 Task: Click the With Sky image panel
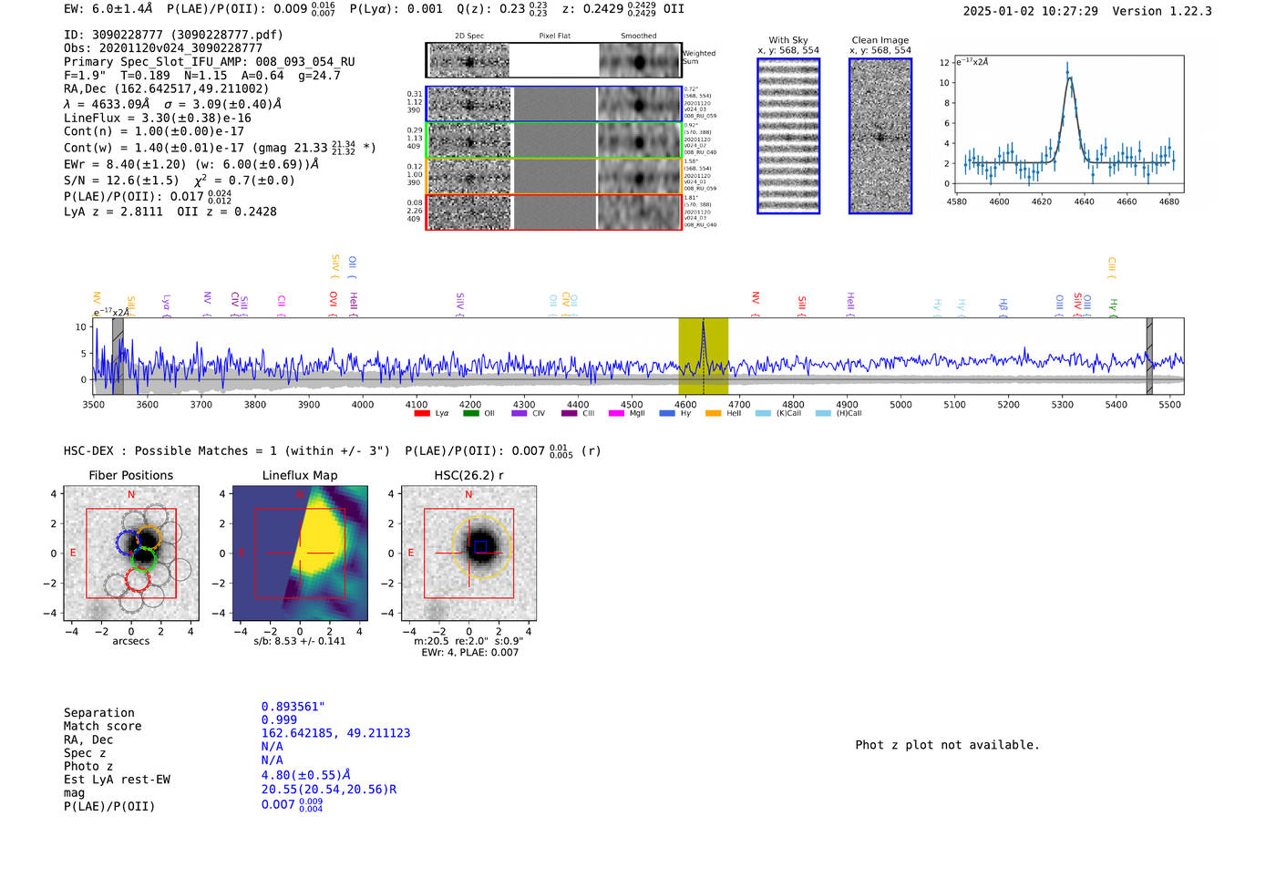787,136
